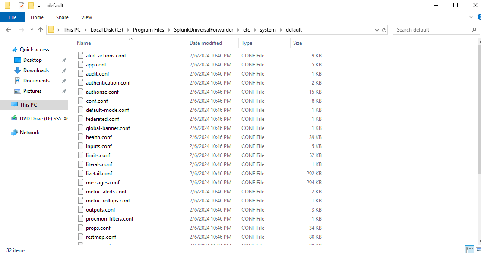Click the pin icon next to Documents
Screen dimensions: 481x253
point(64,81)
